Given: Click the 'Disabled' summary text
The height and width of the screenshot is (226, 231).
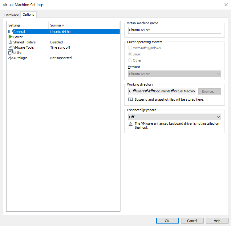Looking at the screenshot, I should pos(56,42).
